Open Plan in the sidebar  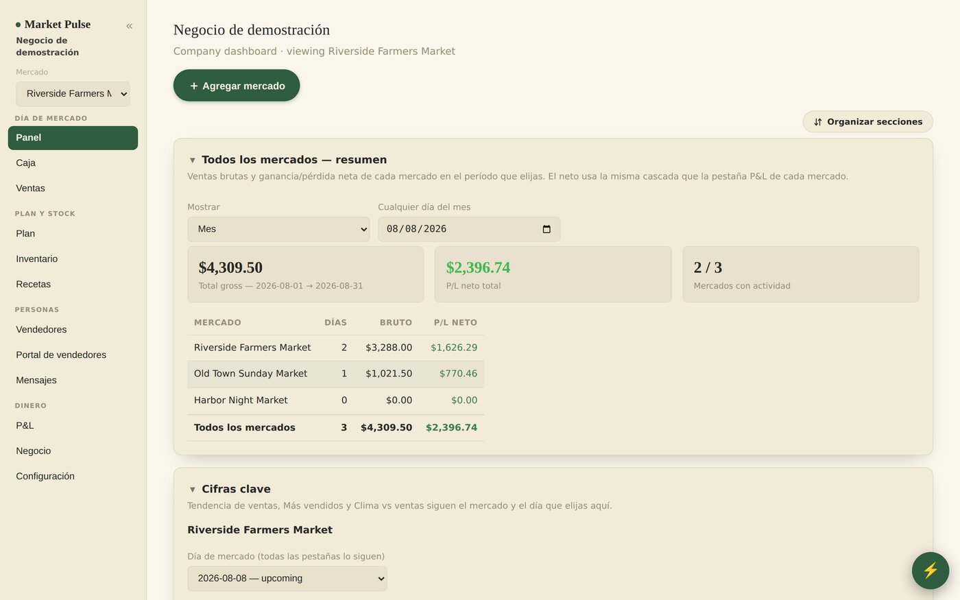tap(73, 234)
